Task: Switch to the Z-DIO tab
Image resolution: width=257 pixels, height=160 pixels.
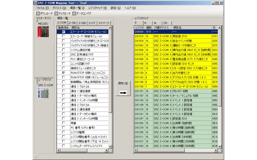Action: 82,23
